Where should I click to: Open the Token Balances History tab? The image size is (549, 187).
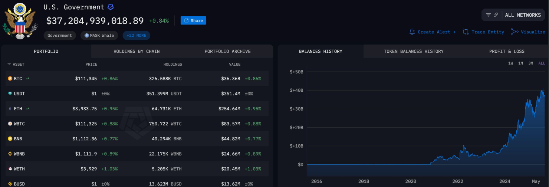click(414, 51)
